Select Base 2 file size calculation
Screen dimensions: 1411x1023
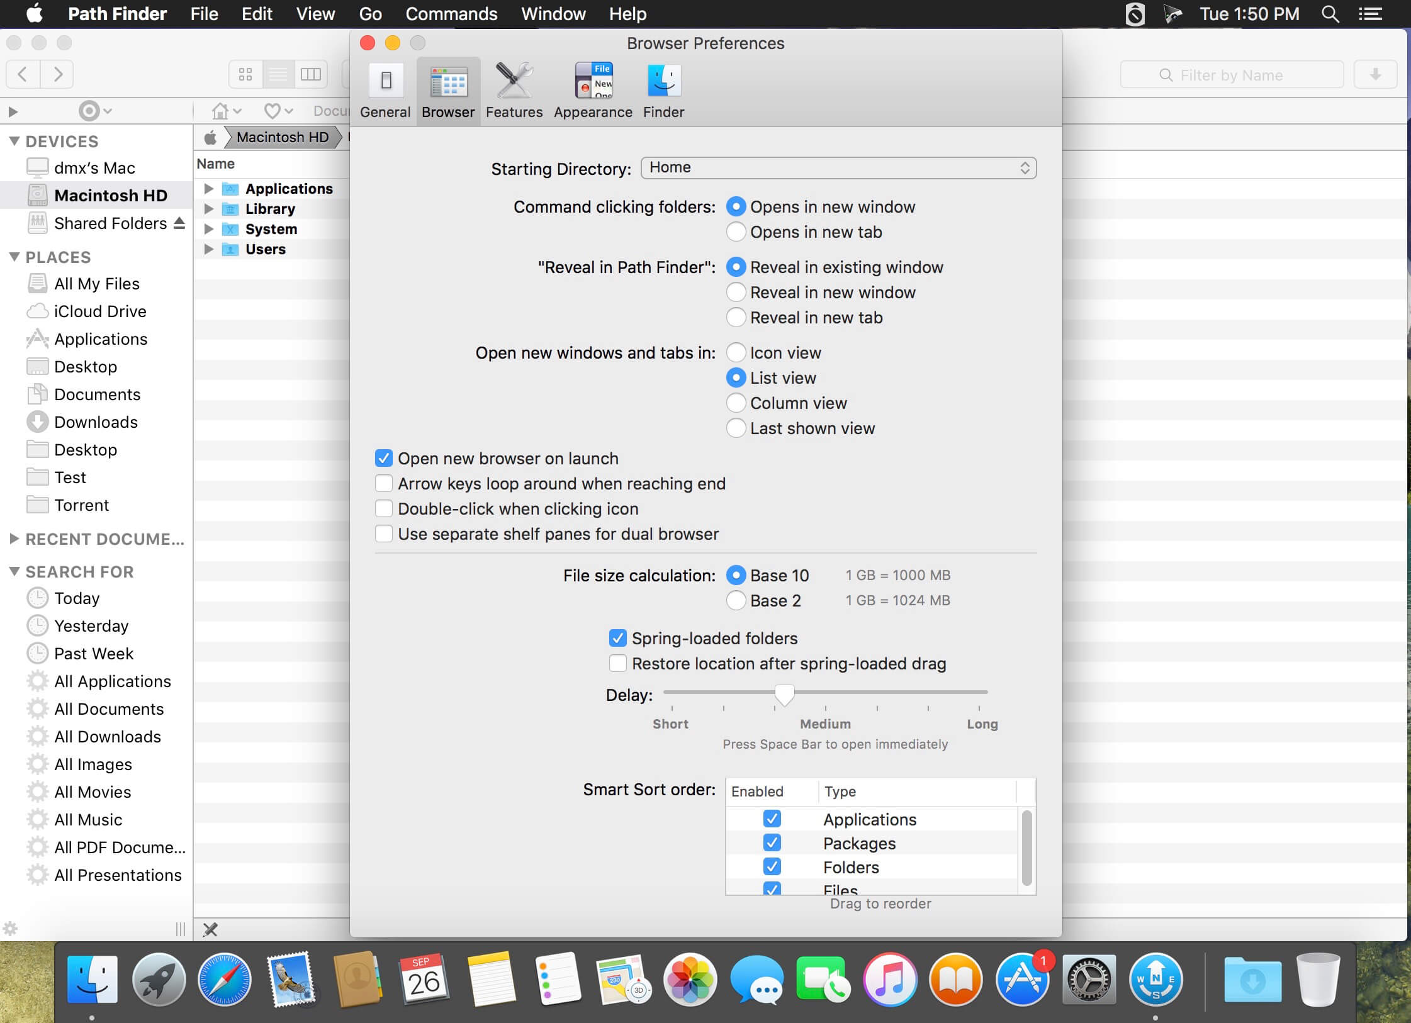coord(736,601)
